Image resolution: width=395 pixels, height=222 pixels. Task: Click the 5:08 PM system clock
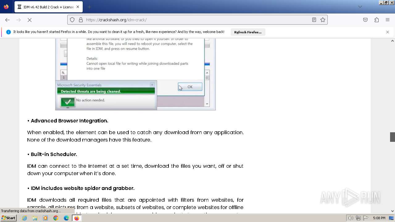(x=379, y=218)
